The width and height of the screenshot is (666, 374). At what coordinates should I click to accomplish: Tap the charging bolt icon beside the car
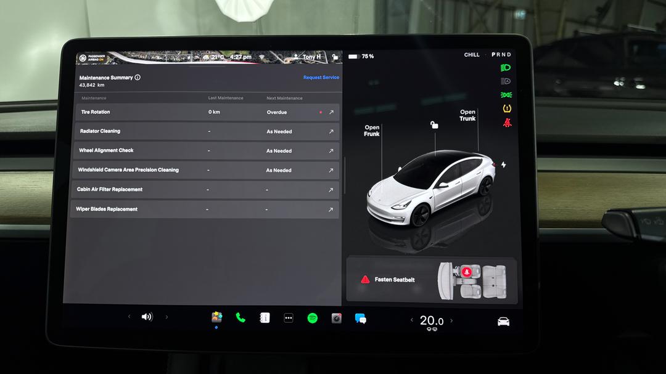[x=503, y=165]
